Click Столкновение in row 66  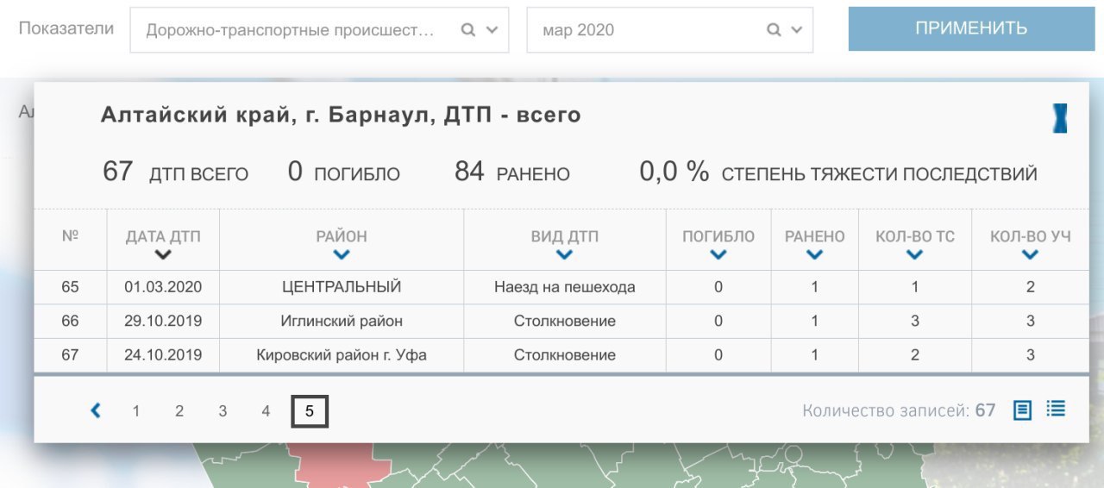pyautogui.click(x=565, y=322)
